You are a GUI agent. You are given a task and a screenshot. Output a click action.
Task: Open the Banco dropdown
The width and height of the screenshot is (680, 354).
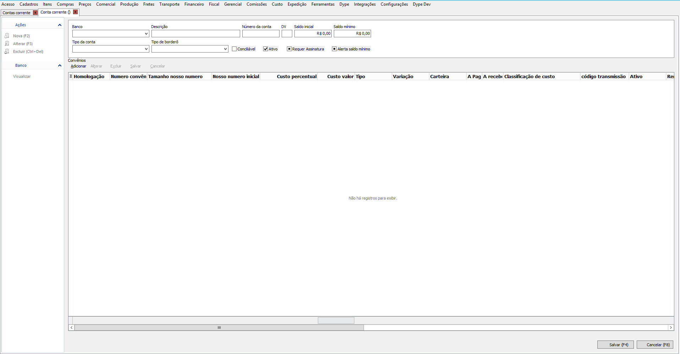click(x=146, y=34)
